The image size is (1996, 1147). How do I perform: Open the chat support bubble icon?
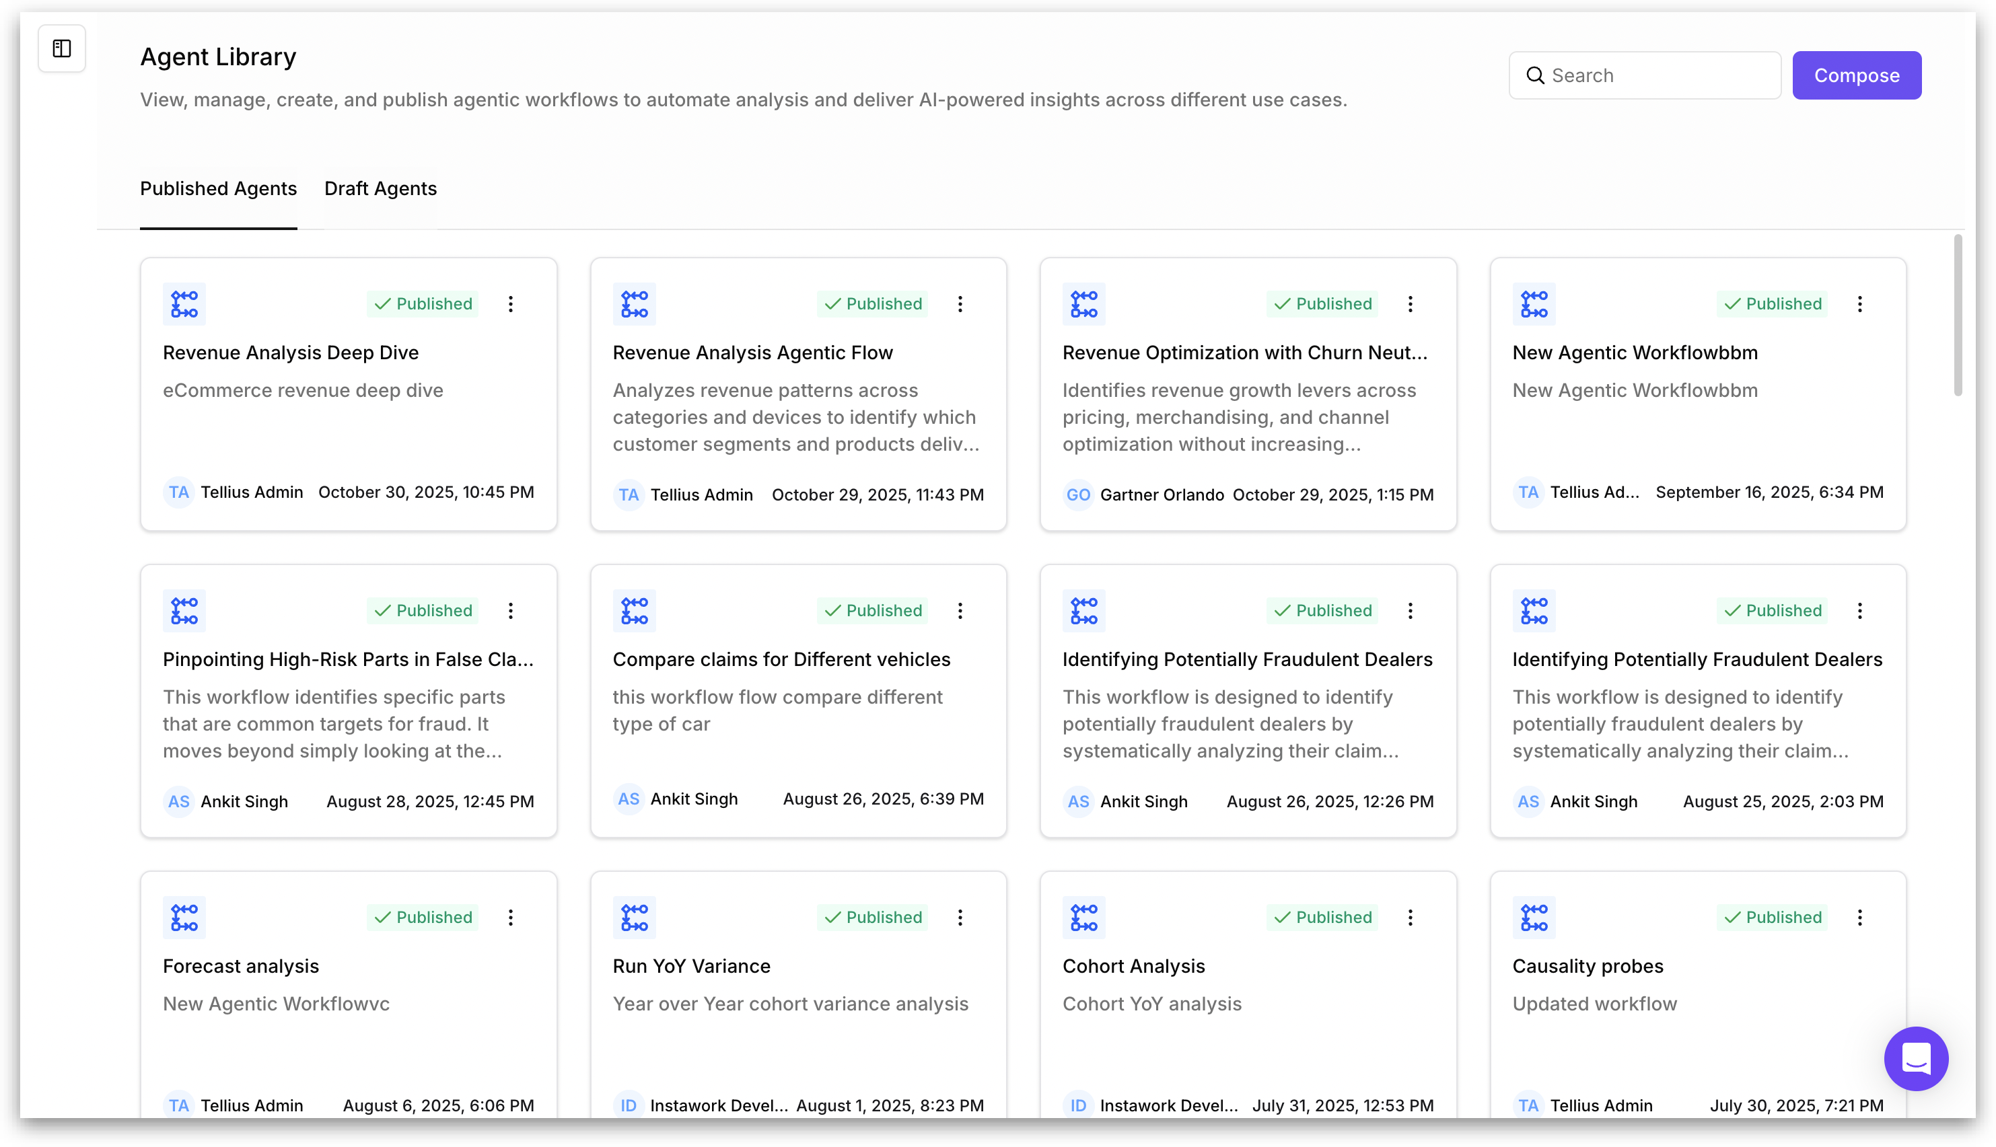(x=1915, y=1058)
